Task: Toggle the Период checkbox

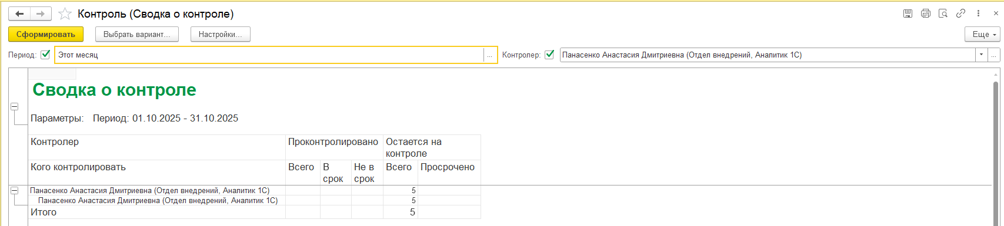Action: [x=46, y=55]
